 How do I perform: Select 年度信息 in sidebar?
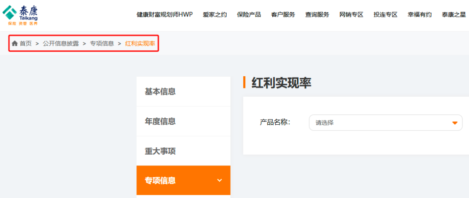pos(183,121)
